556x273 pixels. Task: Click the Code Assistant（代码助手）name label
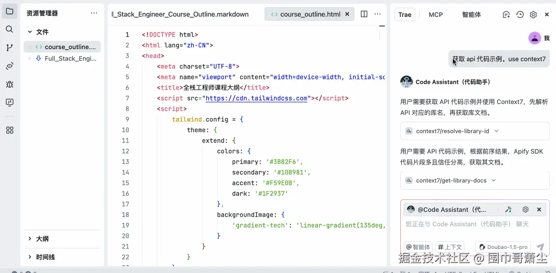[x=453, y=82]
